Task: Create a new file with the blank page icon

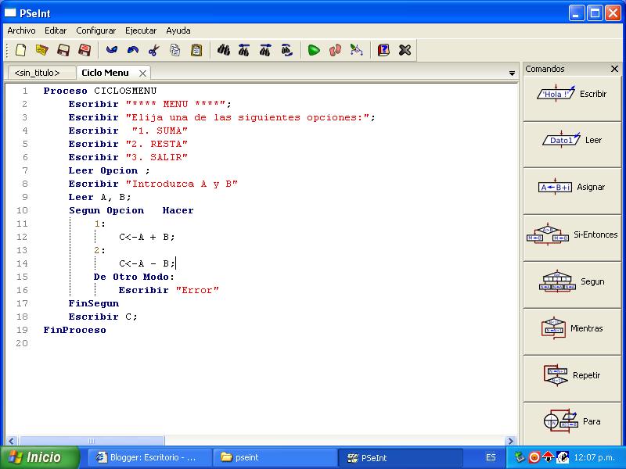Action: (x=21, y=50)
